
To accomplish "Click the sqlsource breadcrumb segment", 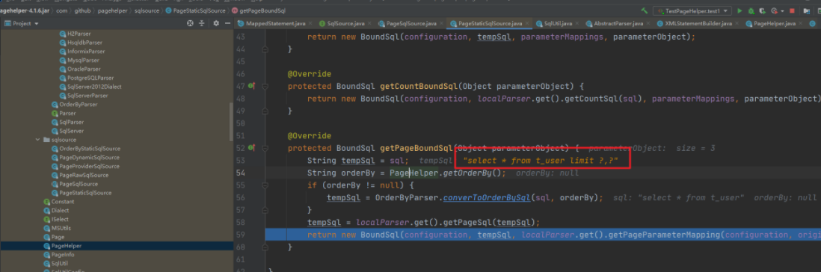I will [x=147, y=10].
